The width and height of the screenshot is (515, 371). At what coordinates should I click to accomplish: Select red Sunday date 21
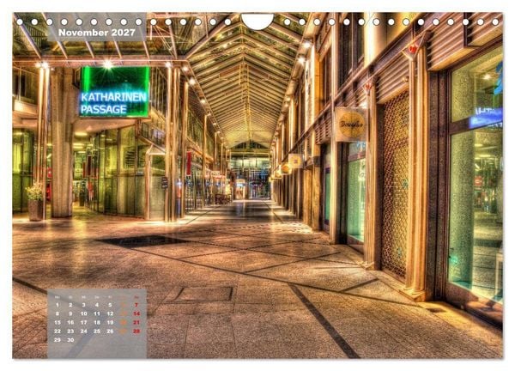tap(136, 323)
